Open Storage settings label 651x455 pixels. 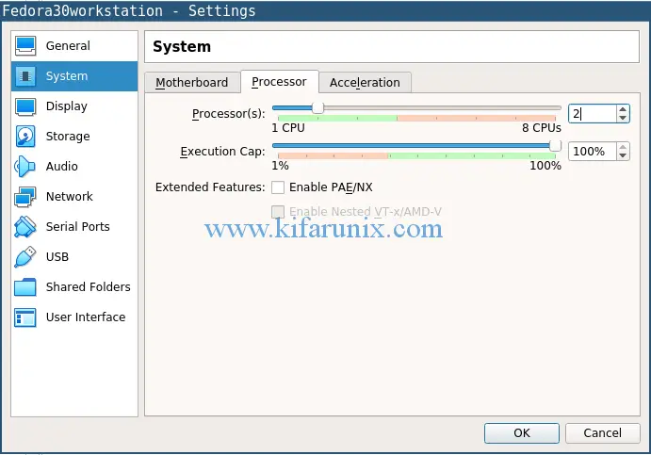(x=68, y=137)
